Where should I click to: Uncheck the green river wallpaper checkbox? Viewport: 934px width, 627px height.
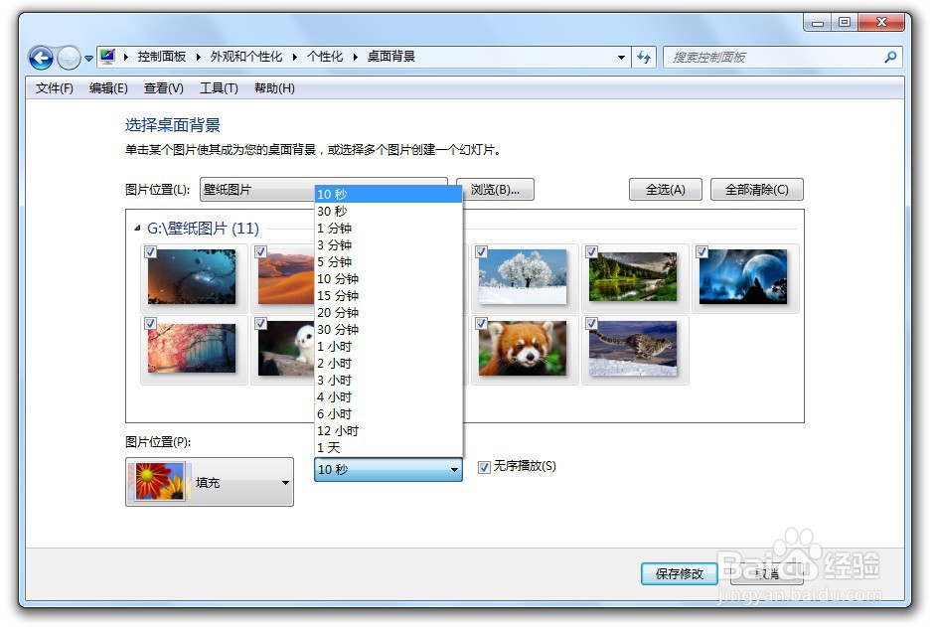[591, 251]
